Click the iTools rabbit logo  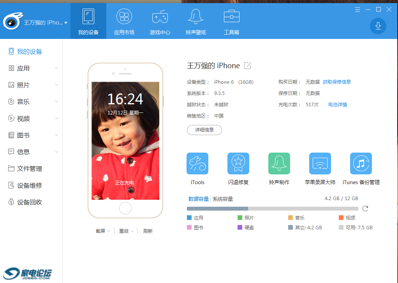click(12, 21)
